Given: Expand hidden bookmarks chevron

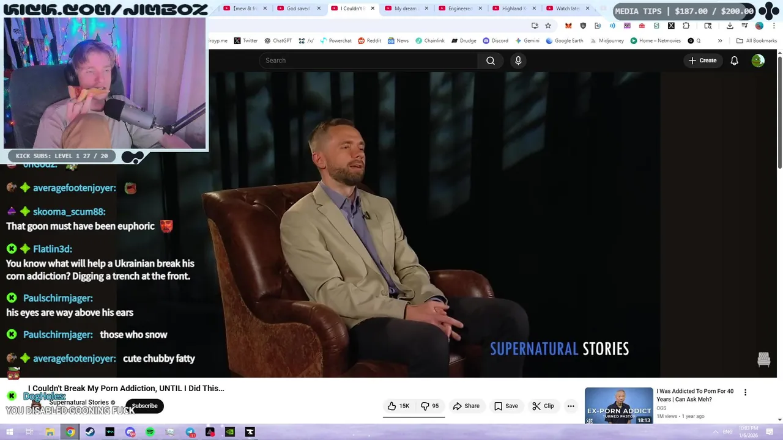Looking at the screenshot, I should coord(720,41).
